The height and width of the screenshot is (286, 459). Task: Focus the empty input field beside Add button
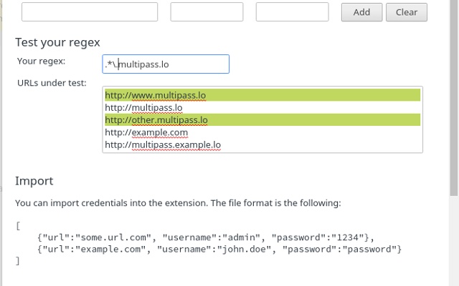[292, 12]
